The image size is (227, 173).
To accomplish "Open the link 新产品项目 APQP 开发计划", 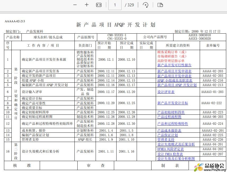I will [177, 85].
